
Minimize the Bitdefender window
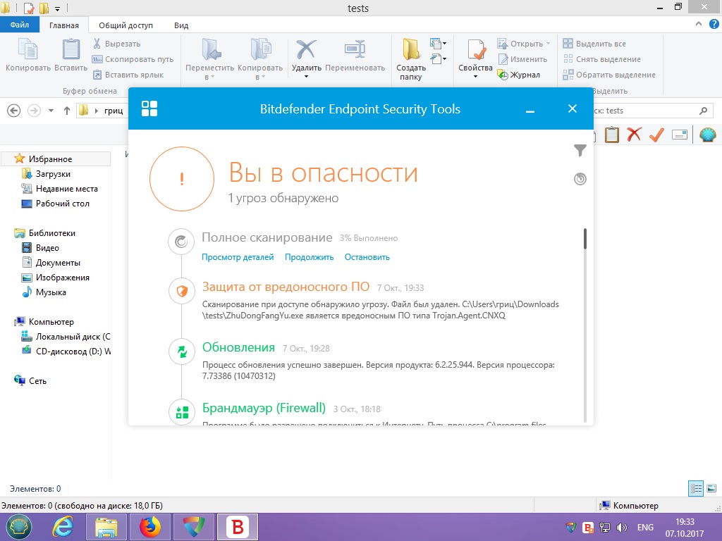tap(530, 109)
